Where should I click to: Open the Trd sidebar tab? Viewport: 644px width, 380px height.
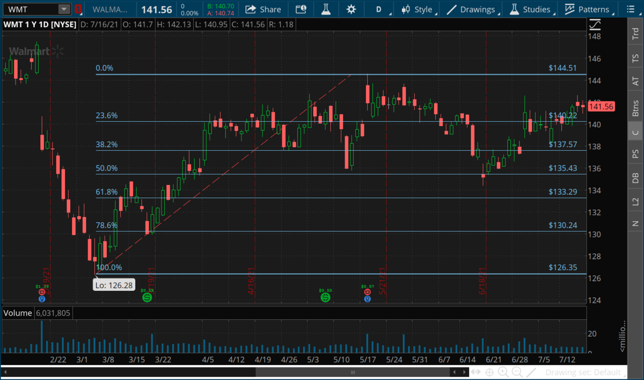pyautogui.click(x=635, y=33)
